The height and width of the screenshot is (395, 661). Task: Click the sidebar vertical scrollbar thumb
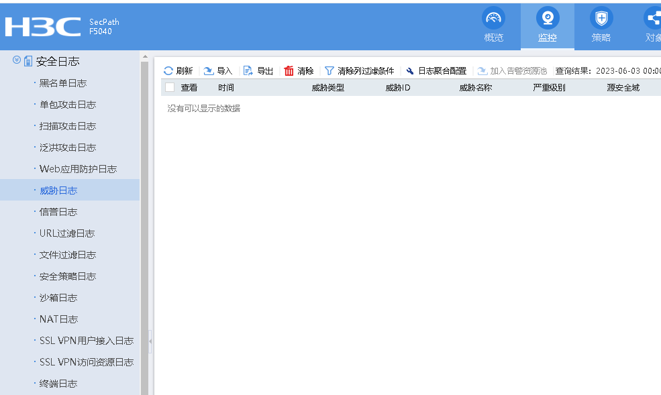click(144, 227)
